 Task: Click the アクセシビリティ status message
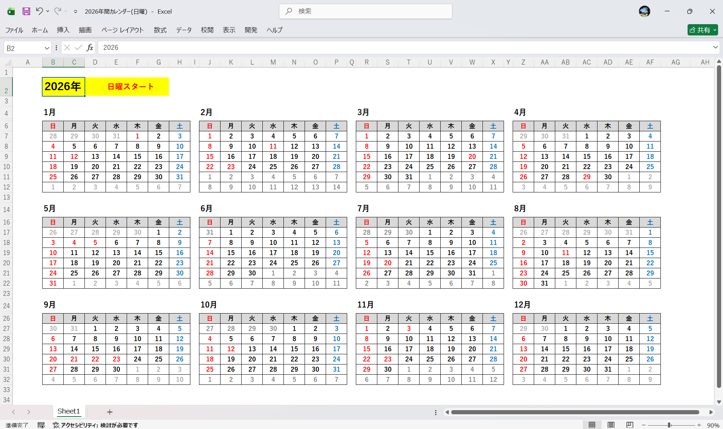95,425
